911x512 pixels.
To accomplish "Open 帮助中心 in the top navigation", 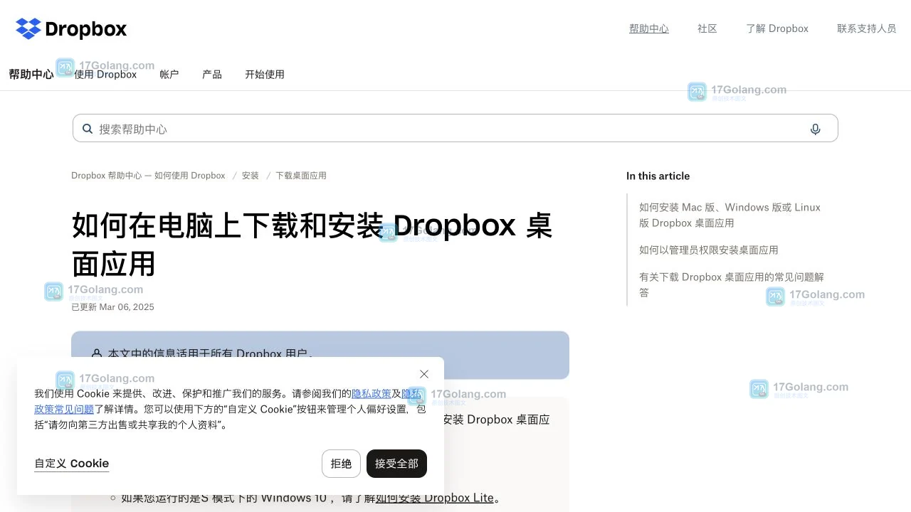I will click(648, 28).
